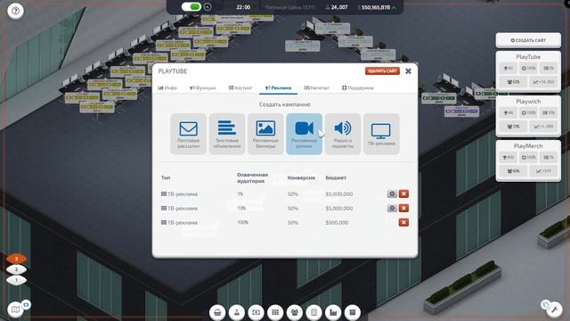Close the PLAYTUBE dialog with X
570x321 pixels.
point(408,71)
